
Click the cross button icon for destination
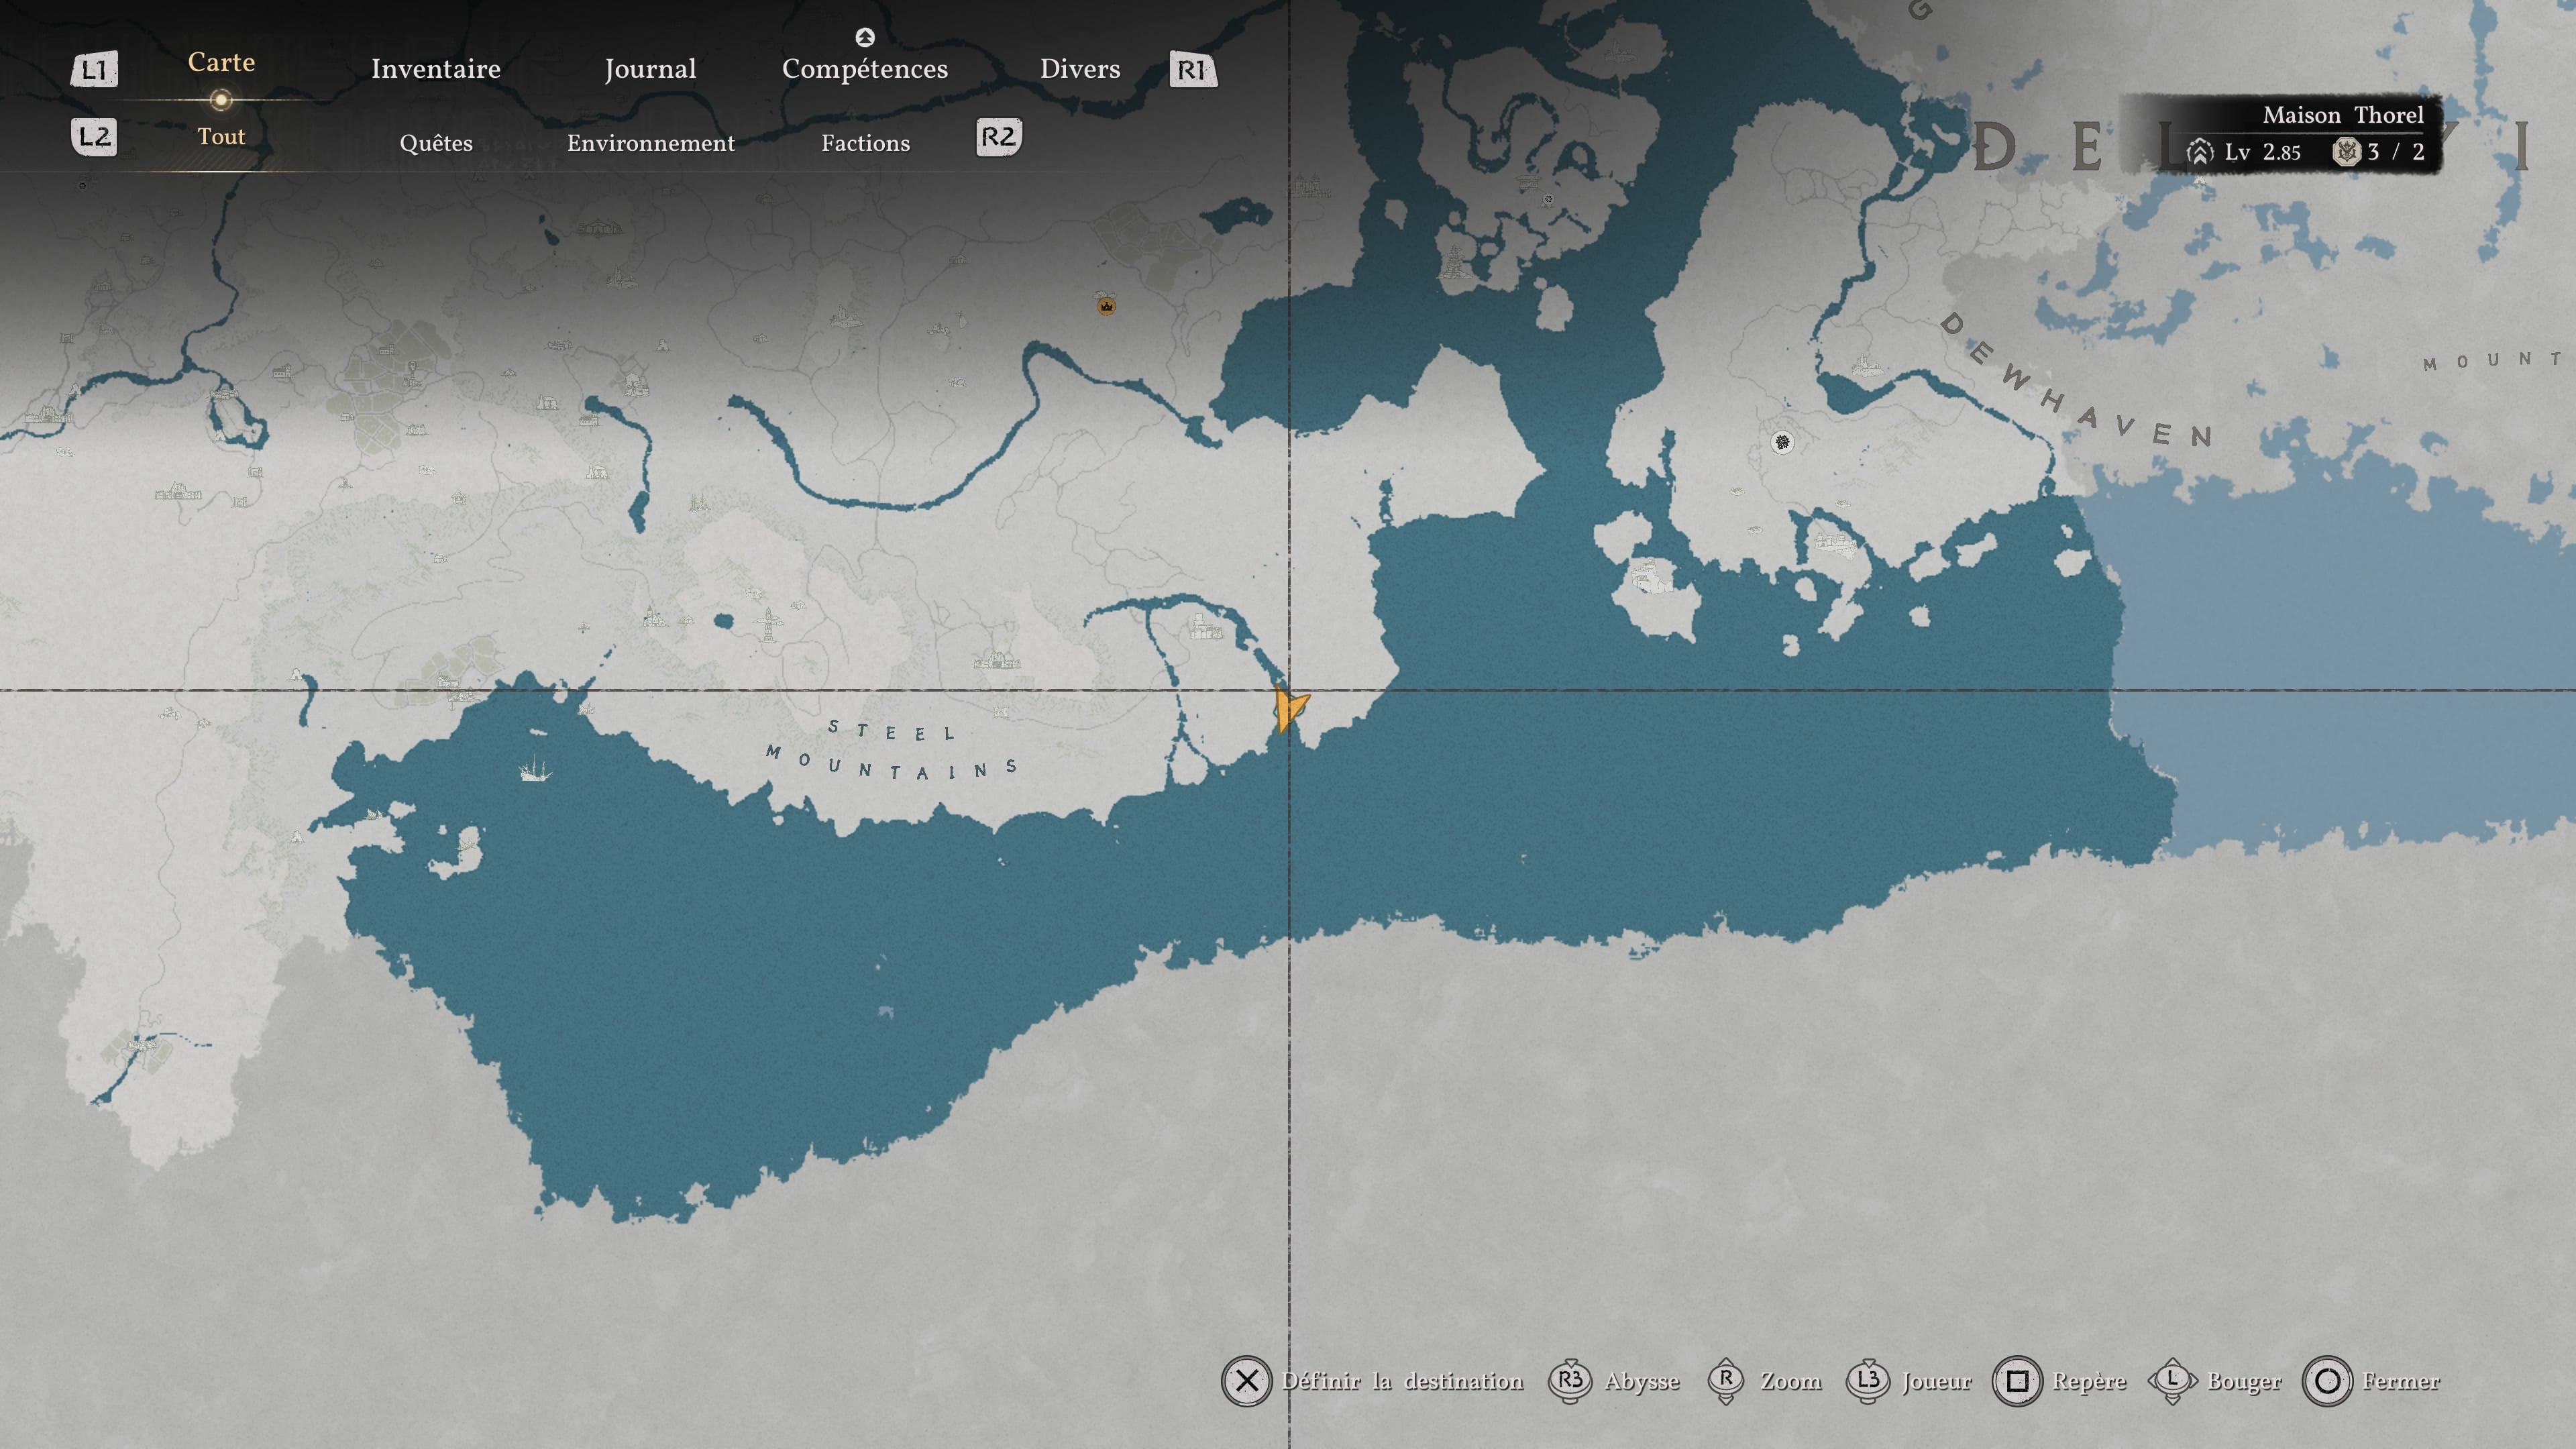(x=1246, y=1381)
